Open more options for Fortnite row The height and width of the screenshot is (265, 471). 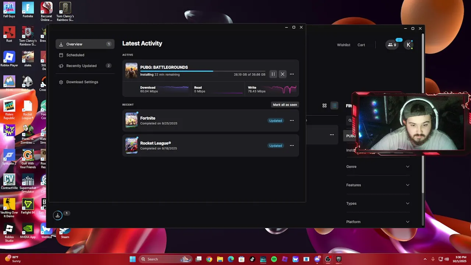[292, 121]
